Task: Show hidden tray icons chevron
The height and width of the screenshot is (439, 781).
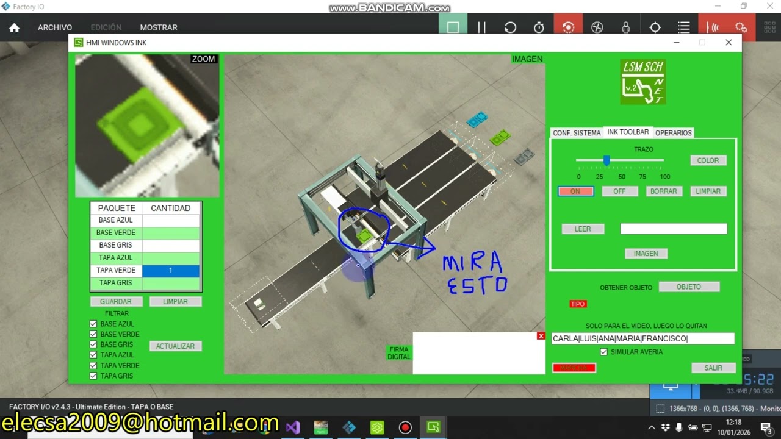Action: point(652,427)
